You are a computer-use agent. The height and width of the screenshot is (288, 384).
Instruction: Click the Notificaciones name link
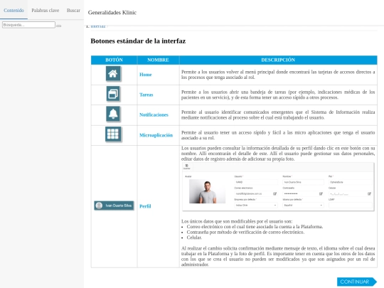click(154, 114)
